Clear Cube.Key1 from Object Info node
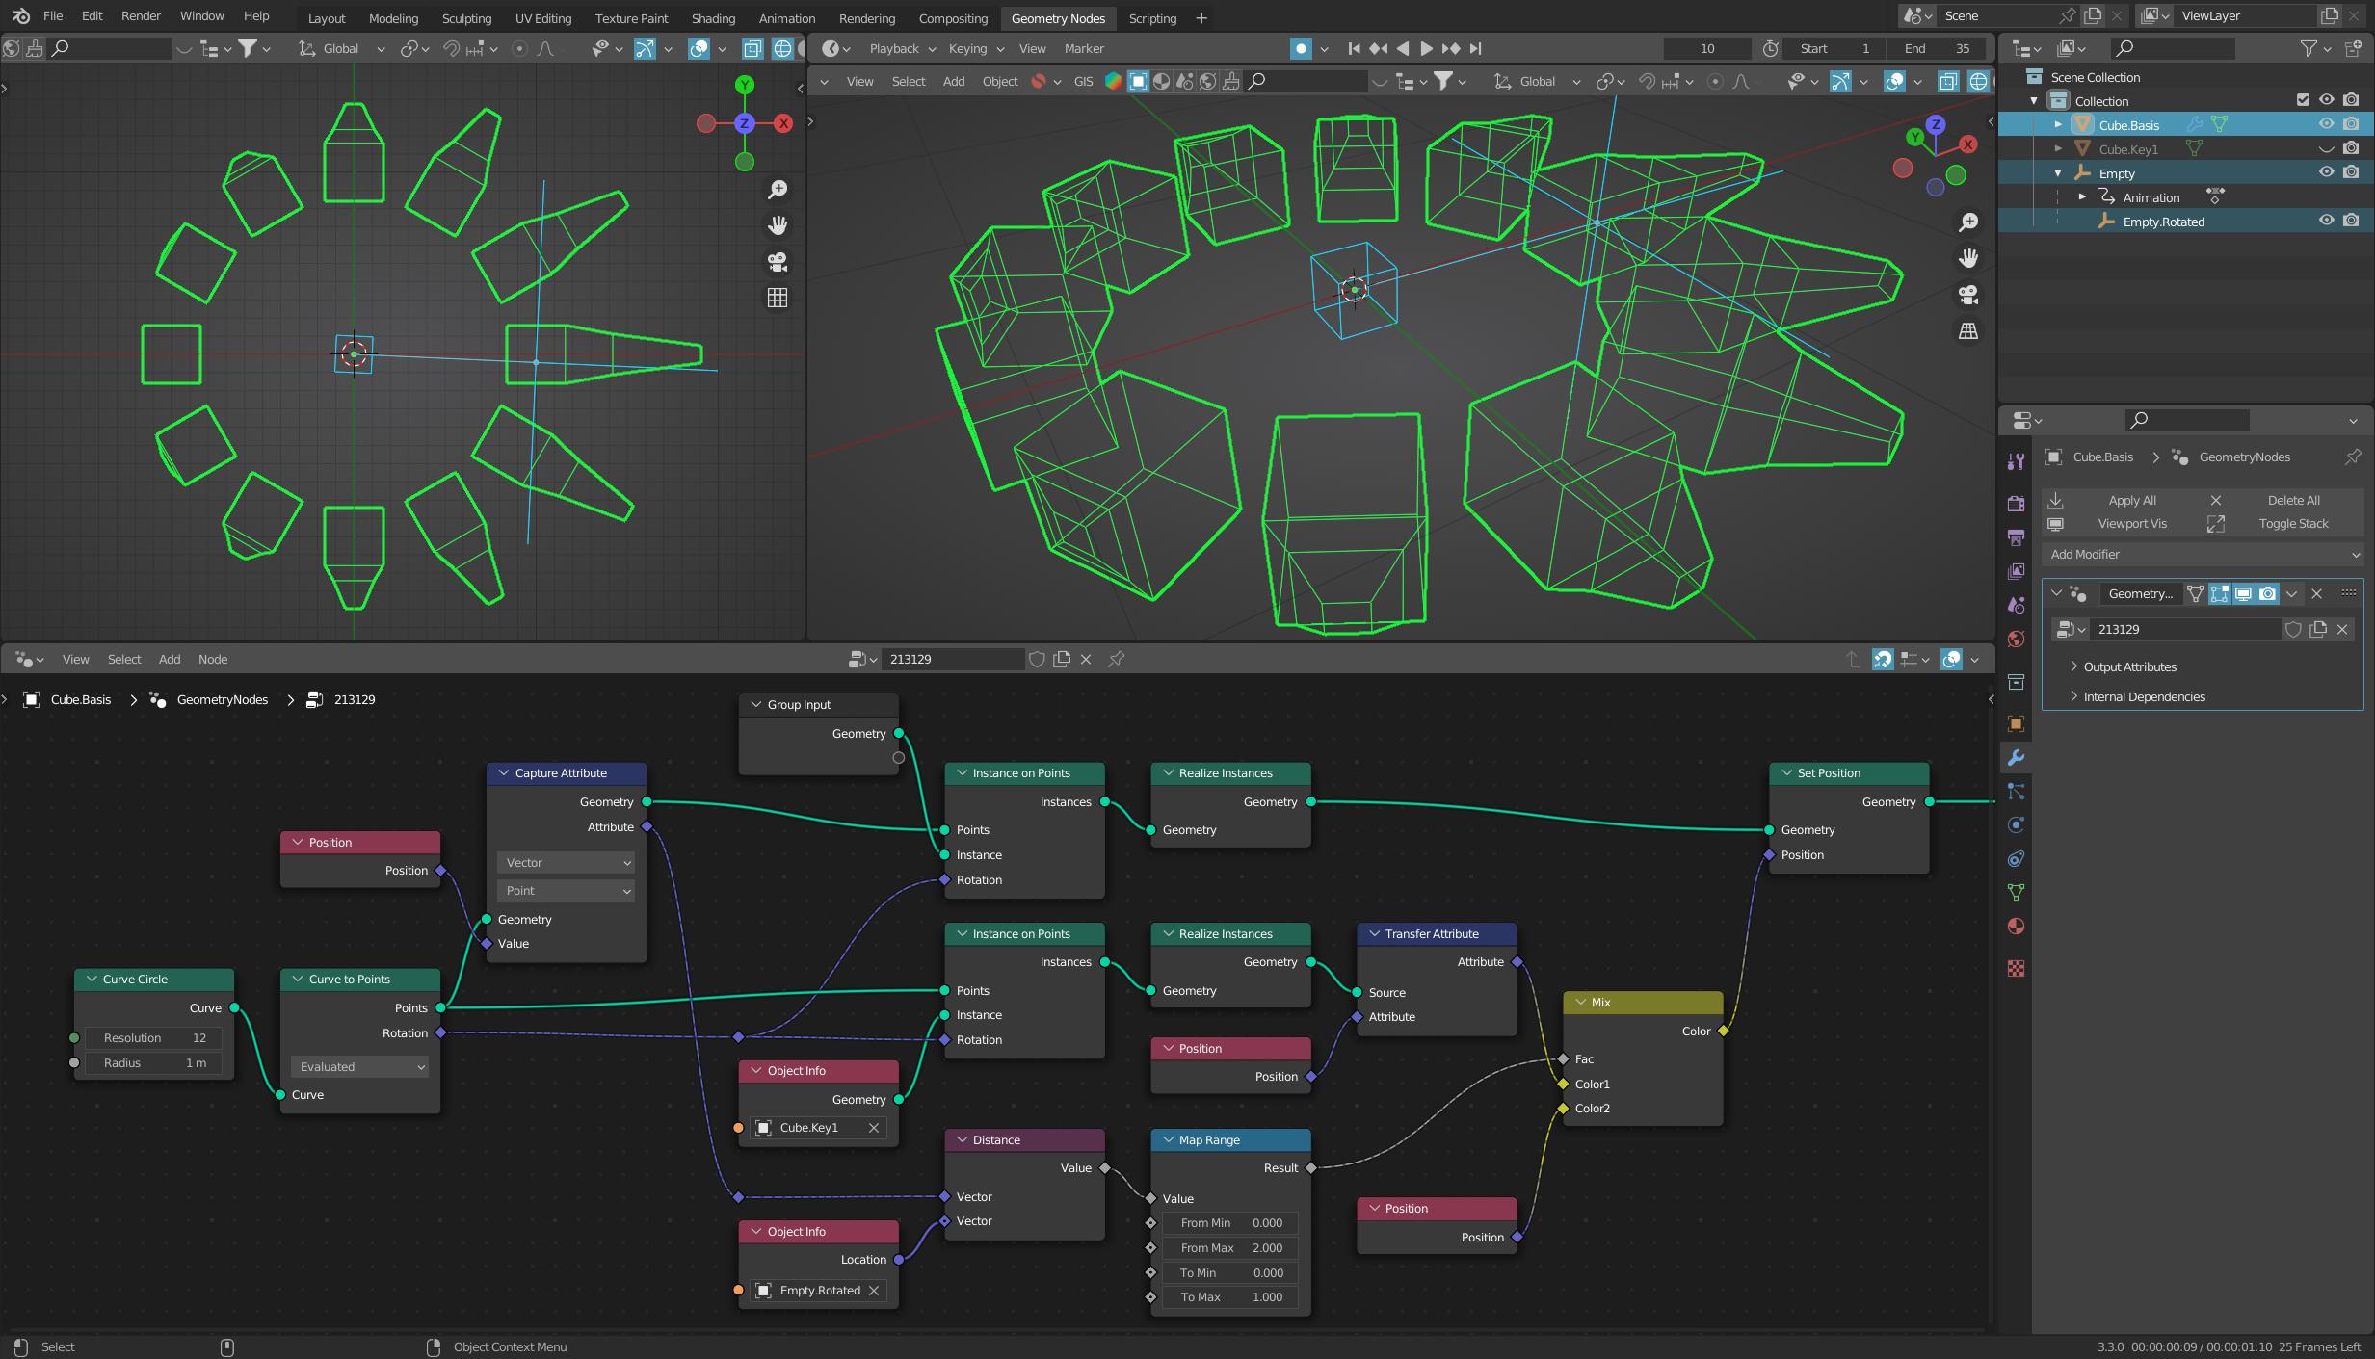 click(x=874, y=1128)
